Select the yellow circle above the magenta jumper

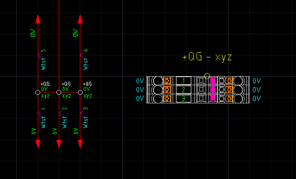(x=207, y=76)
